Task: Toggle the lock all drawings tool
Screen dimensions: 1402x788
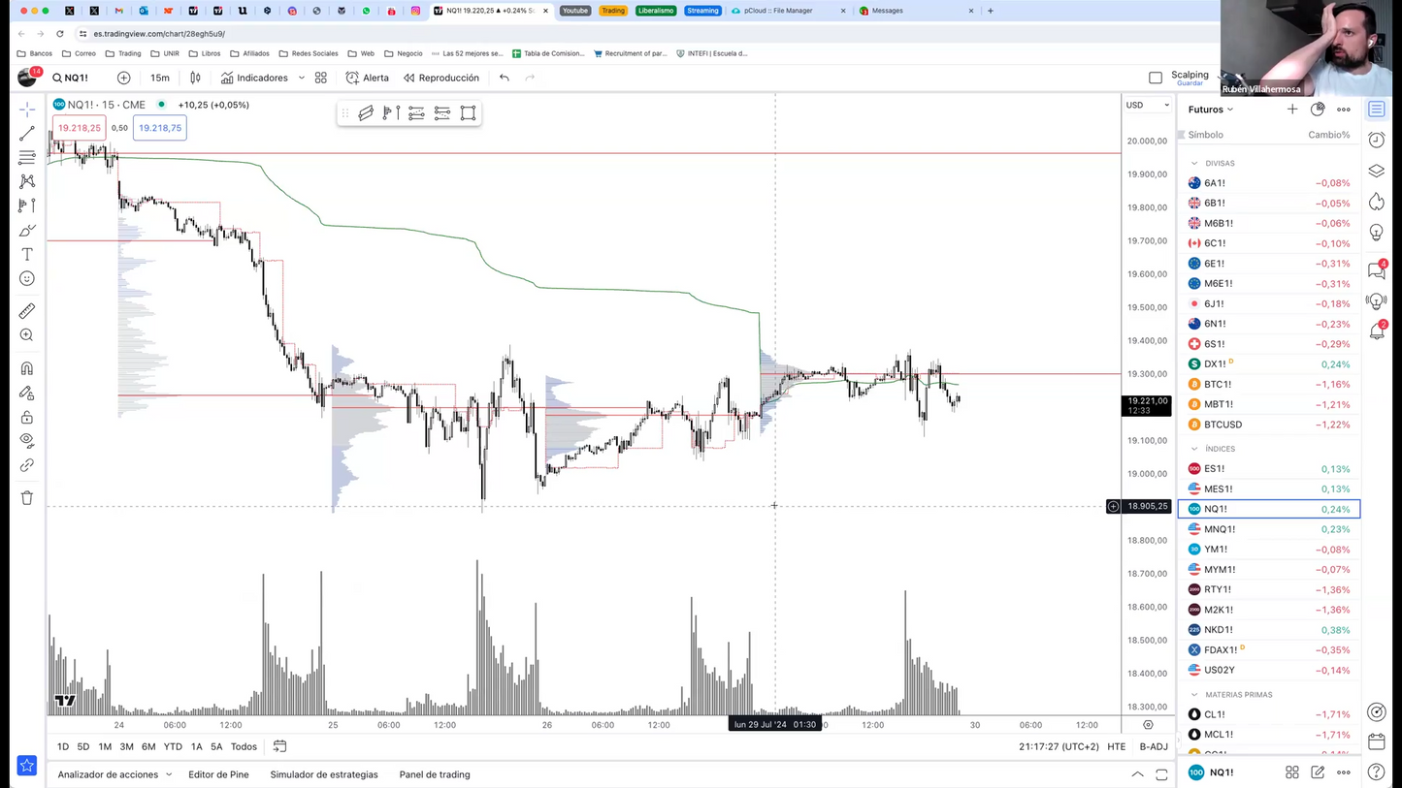Action: coord(27,417)
